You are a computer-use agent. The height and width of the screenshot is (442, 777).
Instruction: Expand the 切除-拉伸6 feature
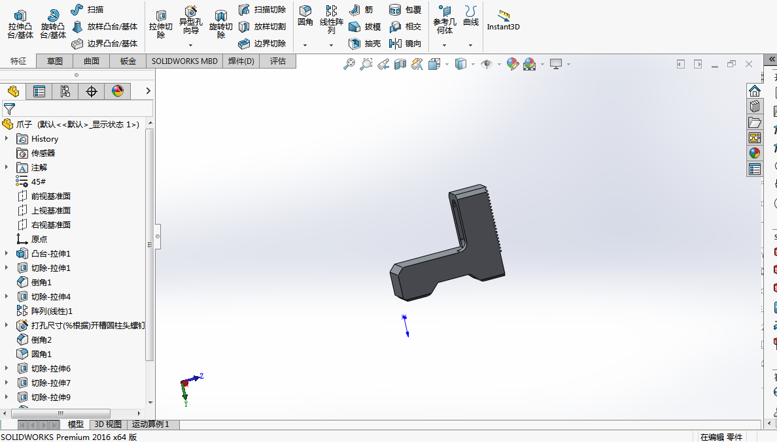tap(7, 368)
